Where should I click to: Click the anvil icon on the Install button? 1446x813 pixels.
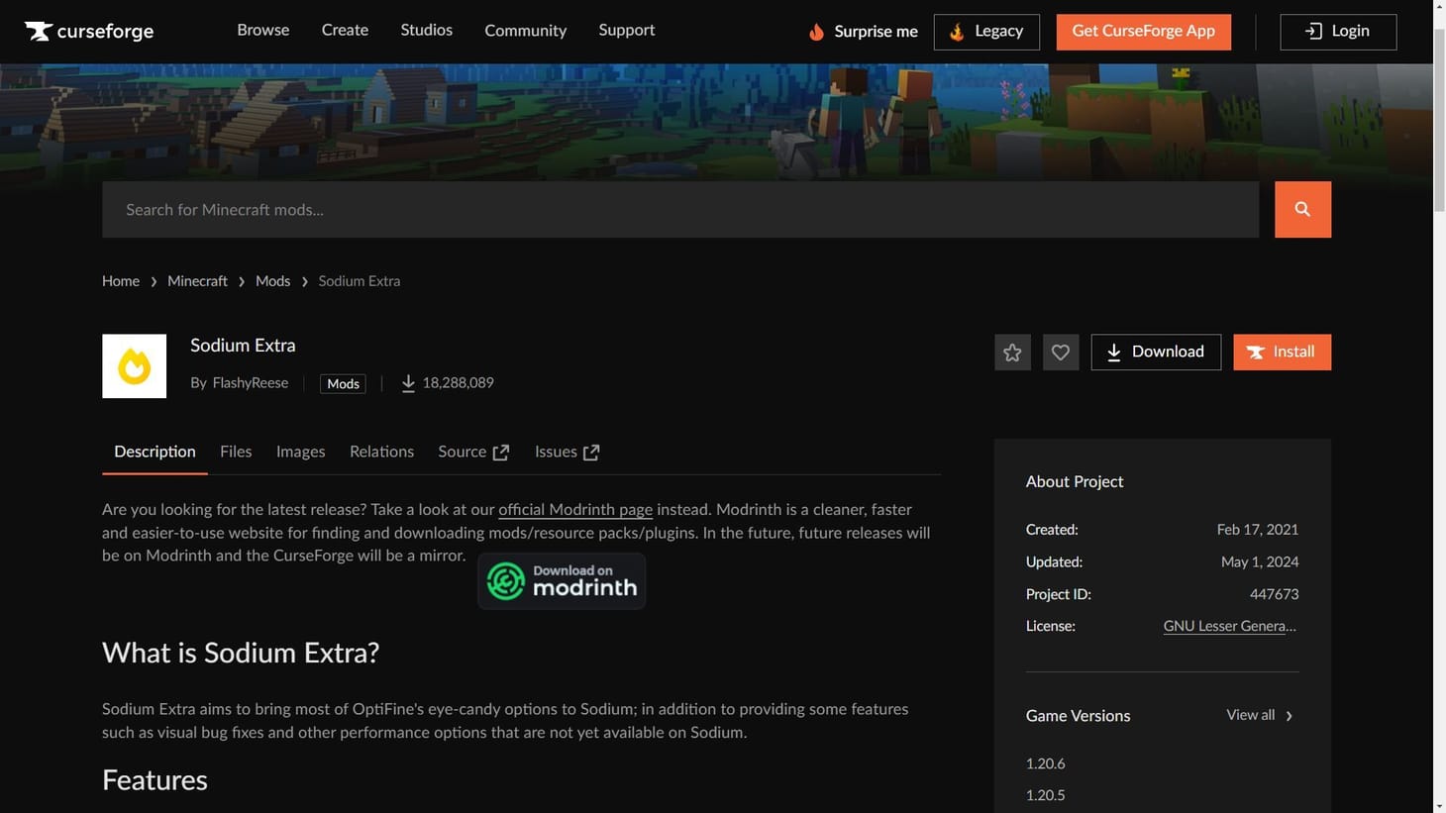[x=1255, y=352]
